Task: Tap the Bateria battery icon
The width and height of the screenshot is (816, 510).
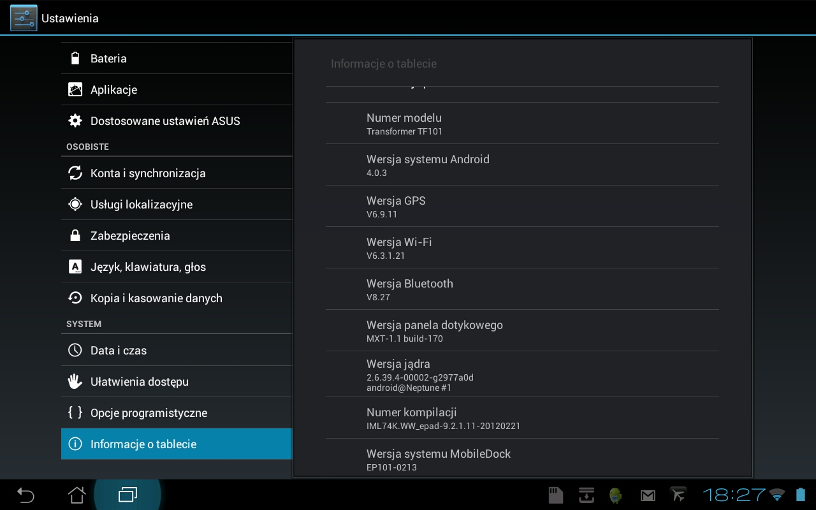Action: (x=75, y=59)
